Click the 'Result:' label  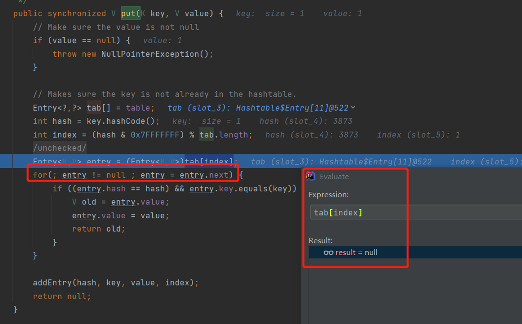(320, 240)
